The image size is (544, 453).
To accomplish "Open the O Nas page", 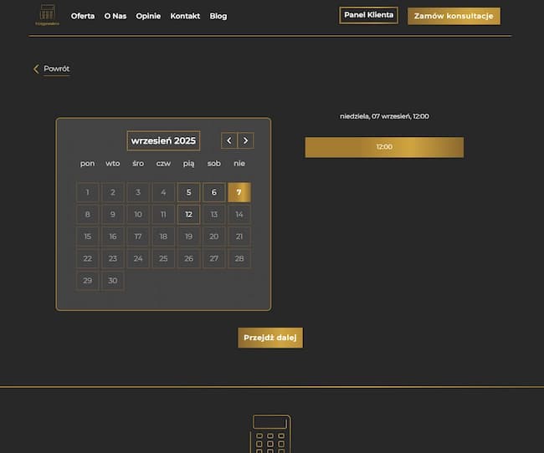I will tap(115, 16).
